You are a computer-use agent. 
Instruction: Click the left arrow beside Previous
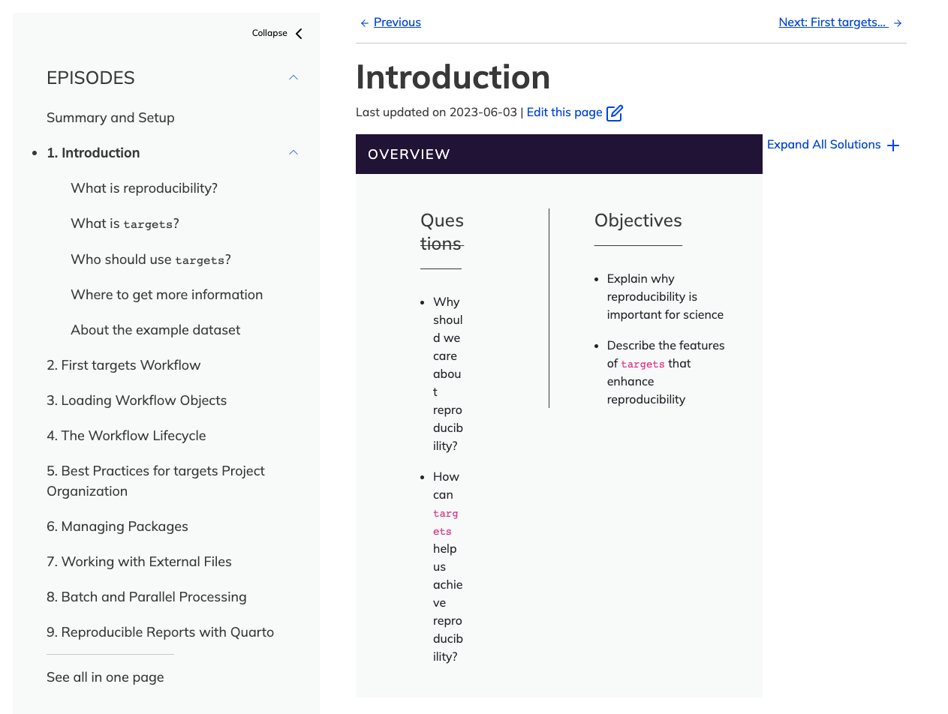(x=364, y=22)
